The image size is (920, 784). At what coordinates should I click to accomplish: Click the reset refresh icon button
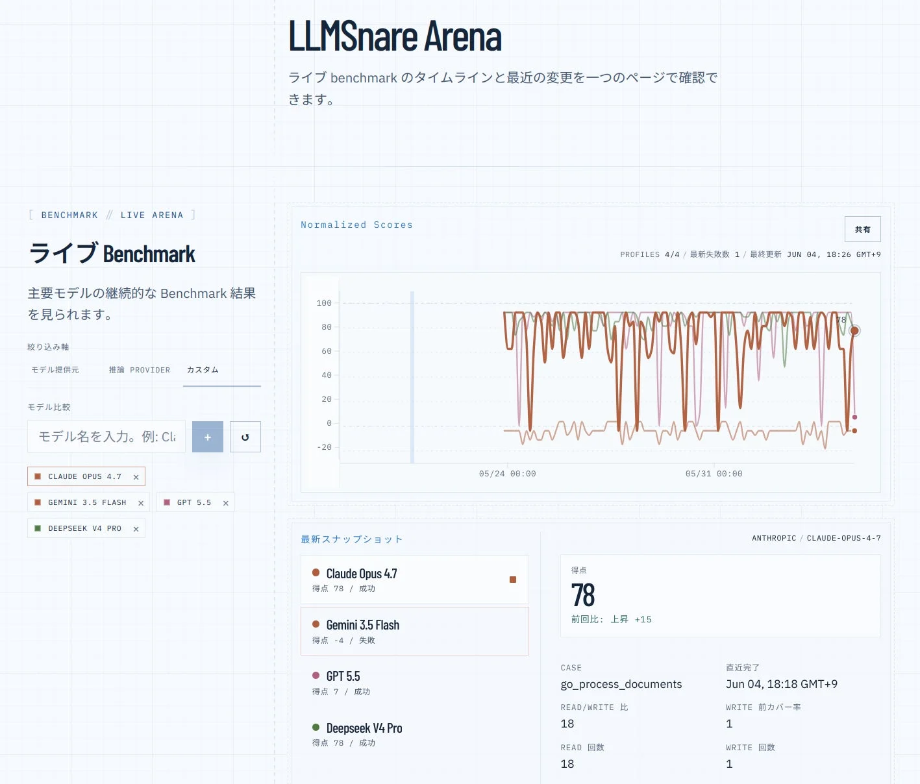pos(245,437)
